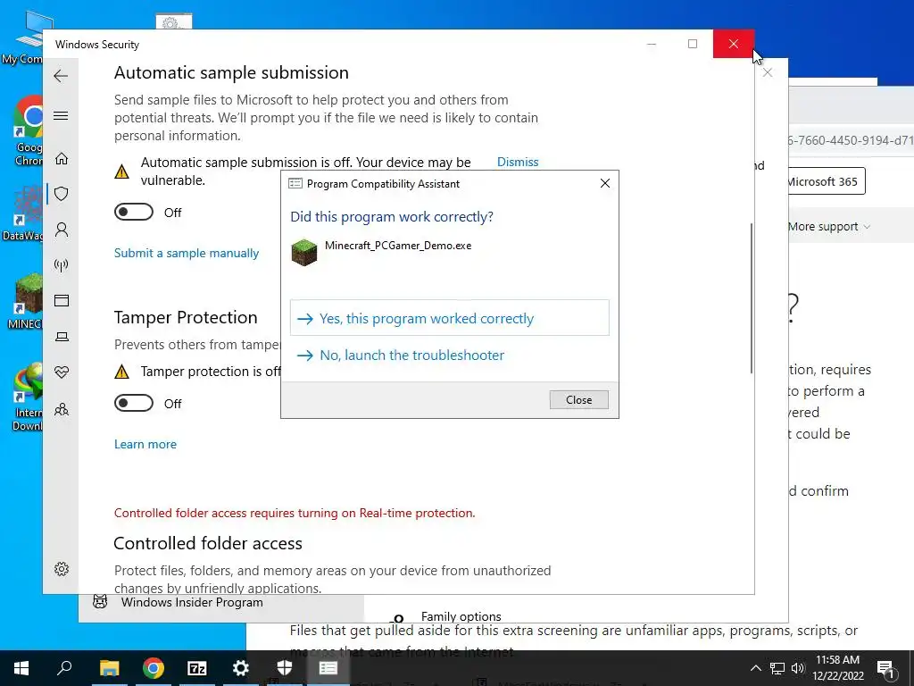This screenshot has height=686, width=914.
Task: Click Microsoft 365 button in background window
Action: tap(826, 181)
